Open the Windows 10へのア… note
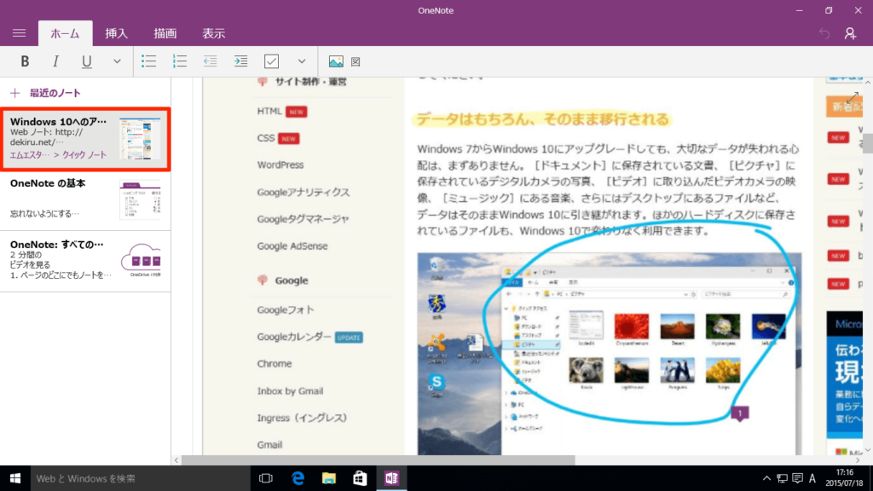 [x=85, y=139]
